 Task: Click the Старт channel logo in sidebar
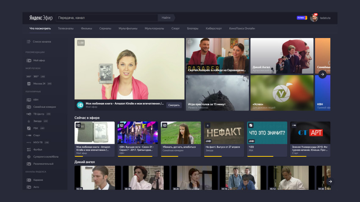tap(29, 135)
